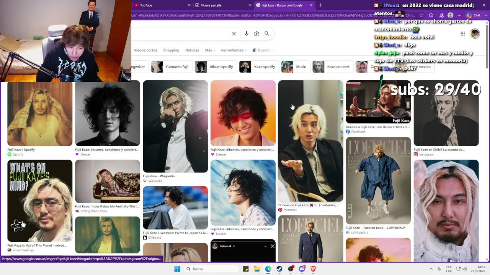The height and width of the screenshot is (275, 490).
Task: Open Google Lens image search
Action: 256,34
